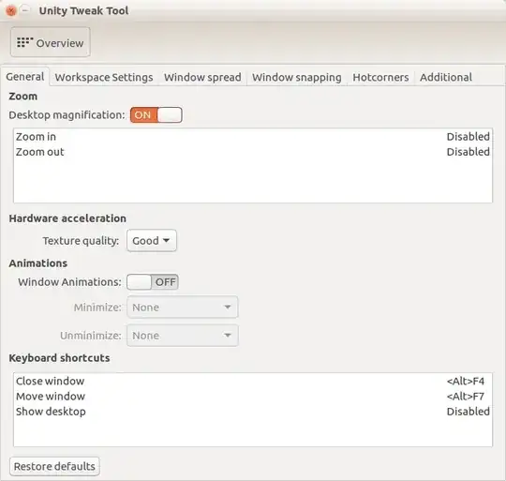Viewport: 506px width, 481px height.
Task: Minimize the window using the title bar button
Action: click(25, 10)
